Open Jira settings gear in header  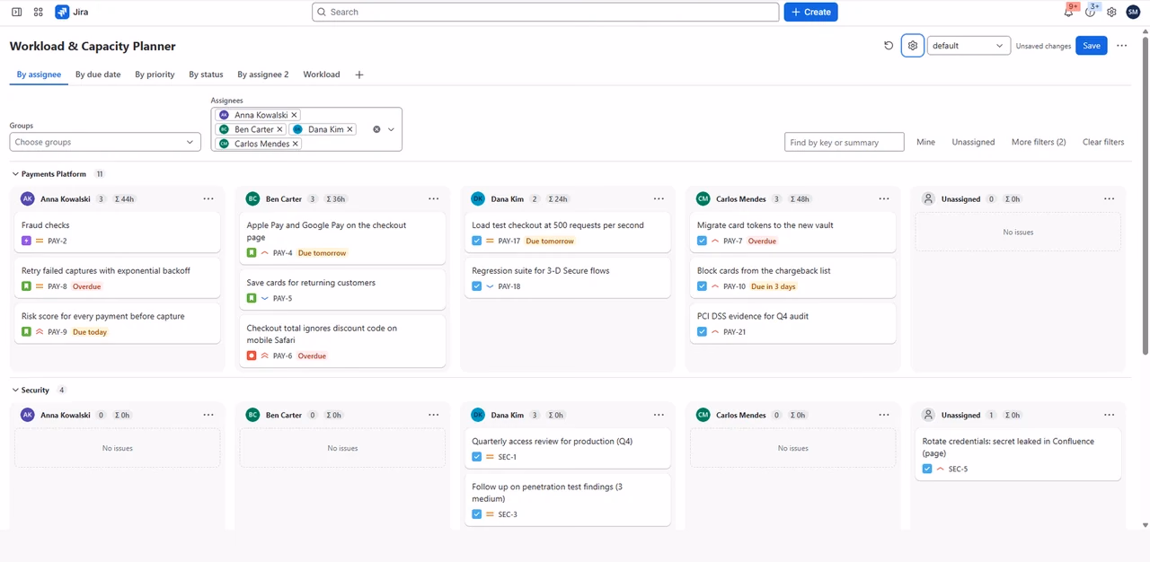pos(1111,12)
